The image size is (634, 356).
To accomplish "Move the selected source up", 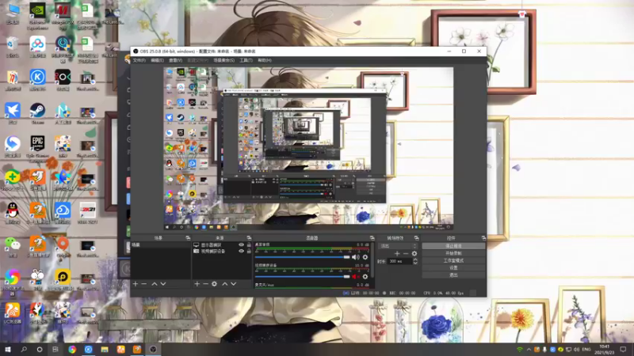I will click(x=225, y=284).
